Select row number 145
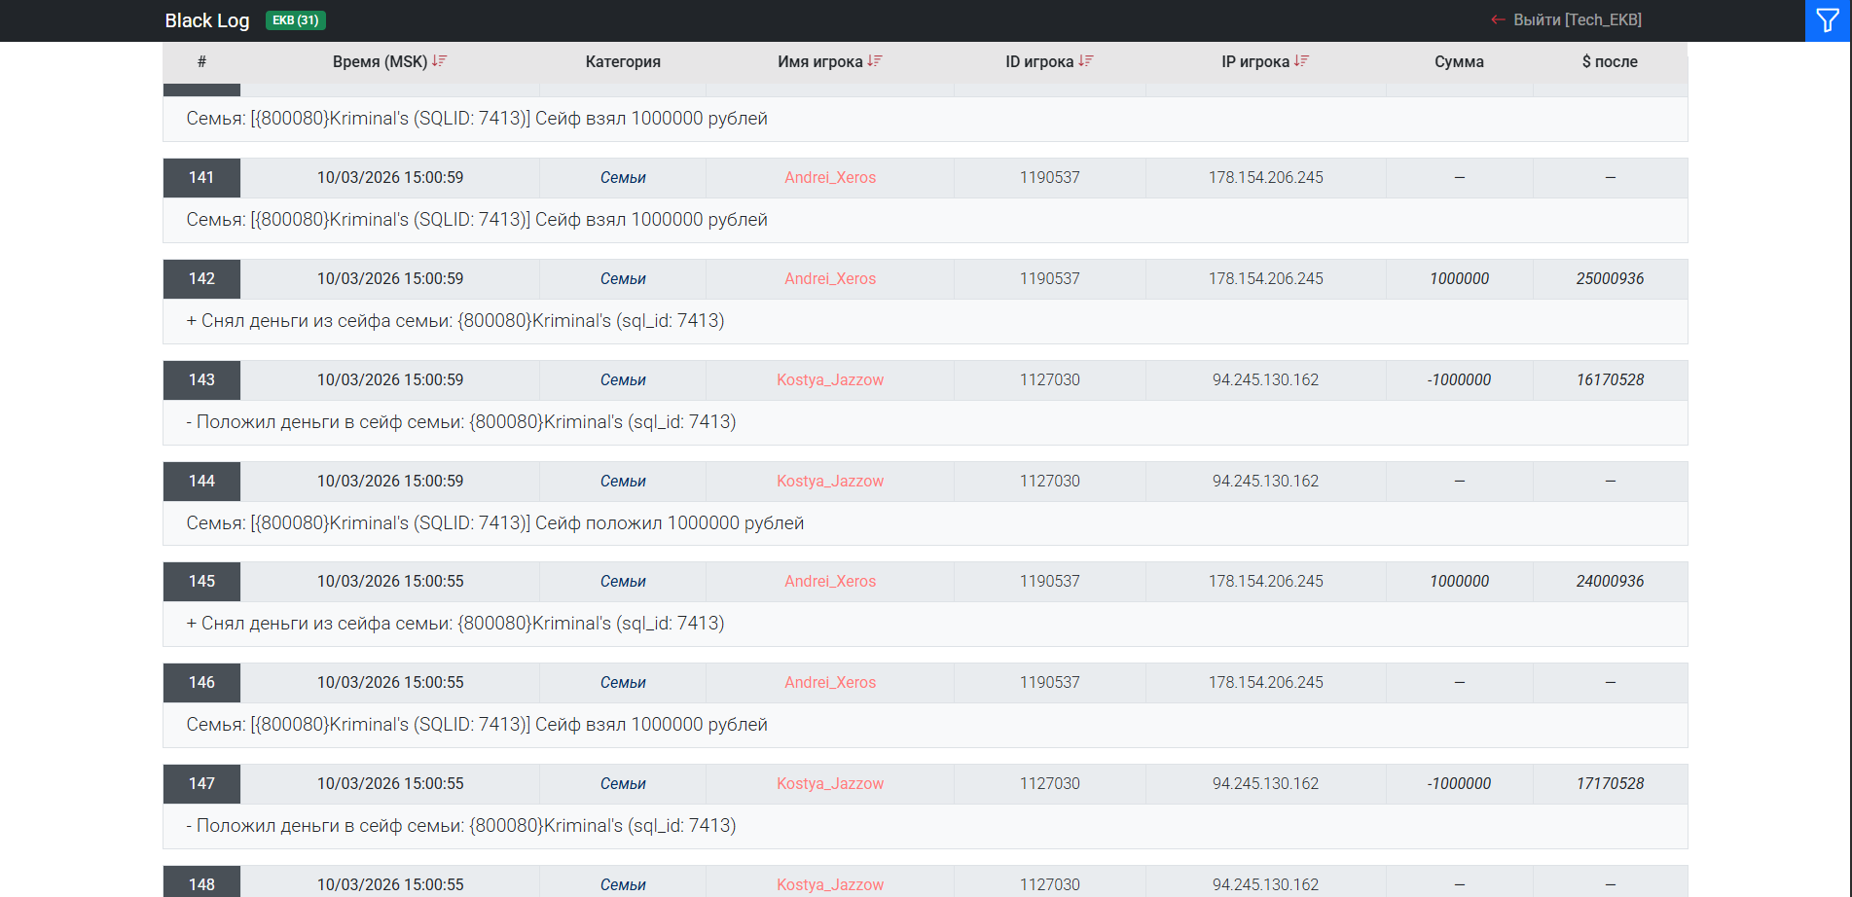This screenshot has height=897, width=1852. pyautogui.click(x=201, y=582)
